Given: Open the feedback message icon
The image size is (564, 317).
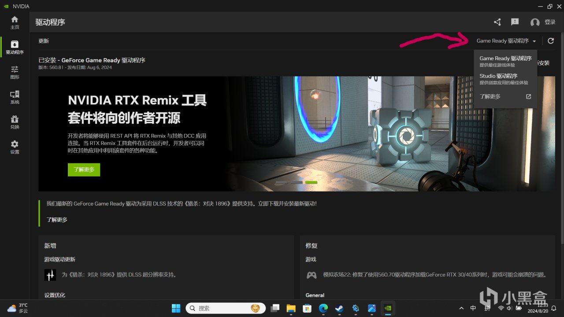Looking at the screenshot, I should [x=515, y=22].
